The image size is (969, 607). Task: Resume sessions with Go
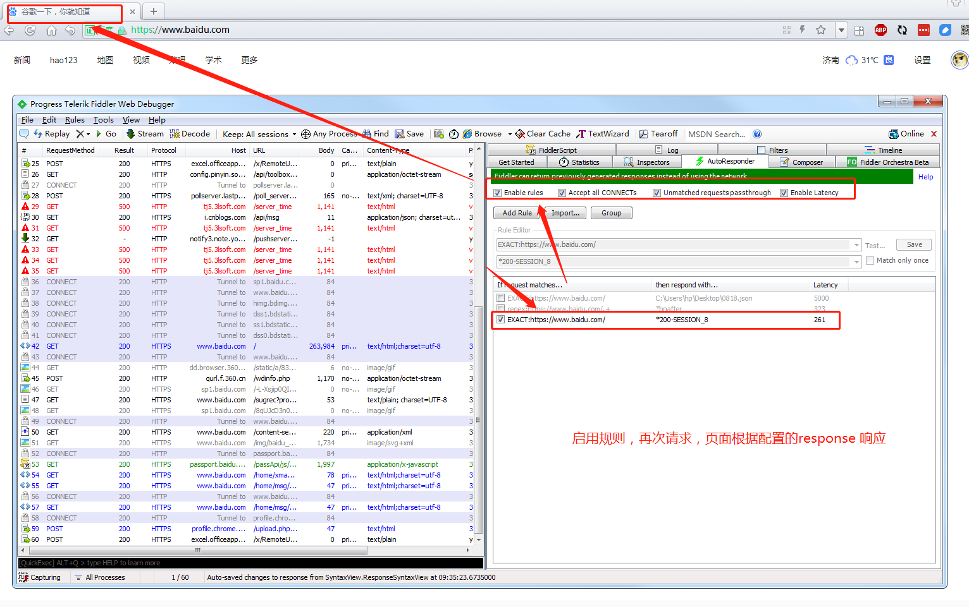tap(106, 134)
